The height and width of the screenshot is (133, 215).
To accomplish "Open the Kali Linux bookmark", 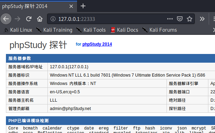I will (18, 30).
